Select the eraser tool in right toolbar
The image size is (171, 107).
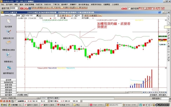coord(169,57)
